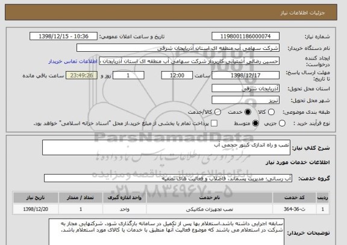The width and height of the screenshot is (347, 245).
Task: Click the deadline date field 1398/12/17
Action: [x=245, y=75]
